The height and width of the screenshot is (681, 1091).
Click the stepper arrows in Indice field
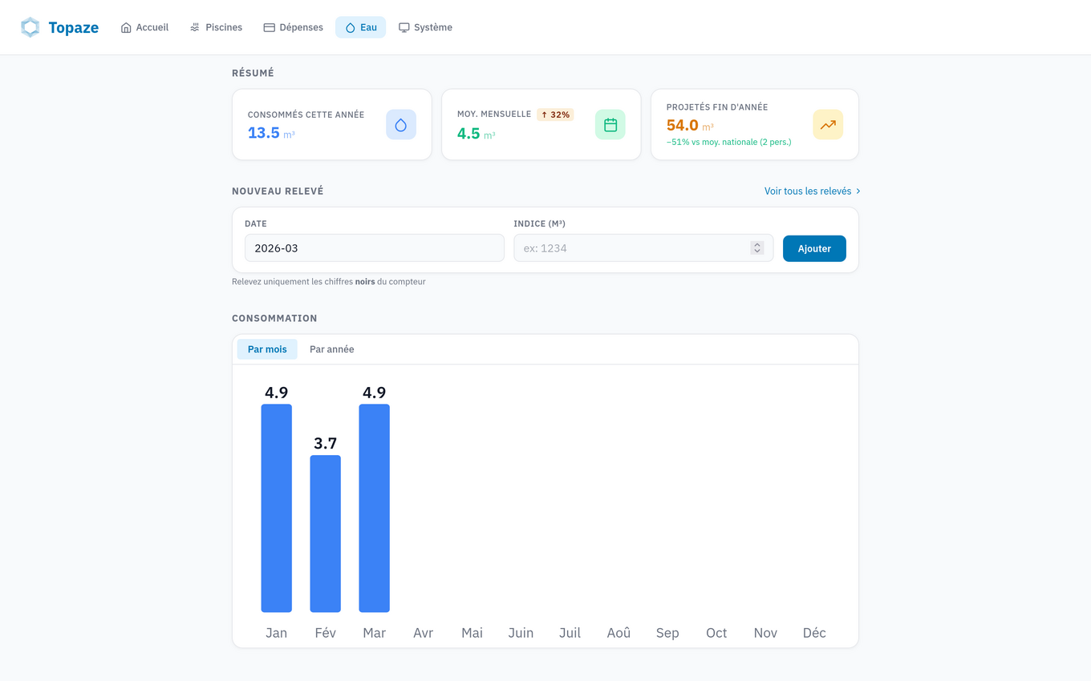pyautogui.click(x=756, y=248)
